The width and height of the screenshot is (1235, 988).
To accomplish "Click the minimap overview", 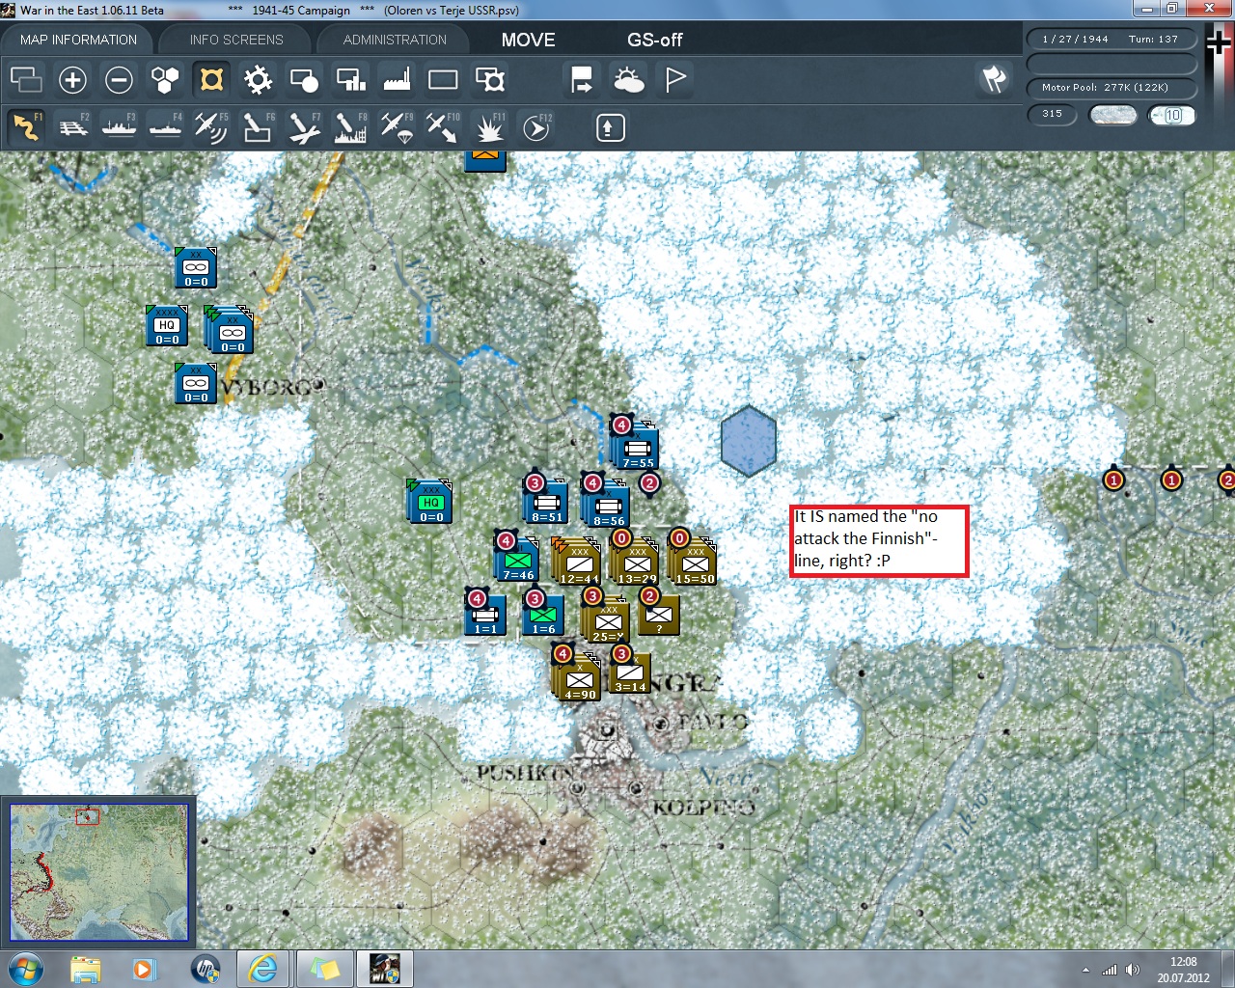I will click(x=98, y=872).
